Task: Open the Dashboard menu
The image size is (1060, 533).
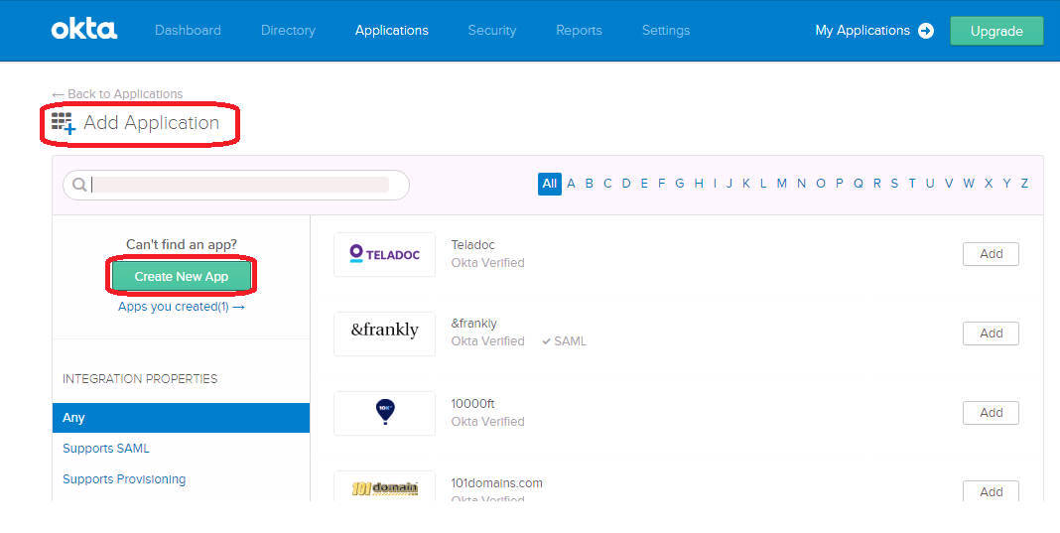Action: tap(188, 31)
